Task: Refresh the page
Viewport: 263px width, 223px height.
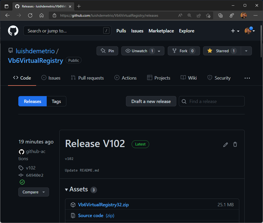Action: coord(30,15)
